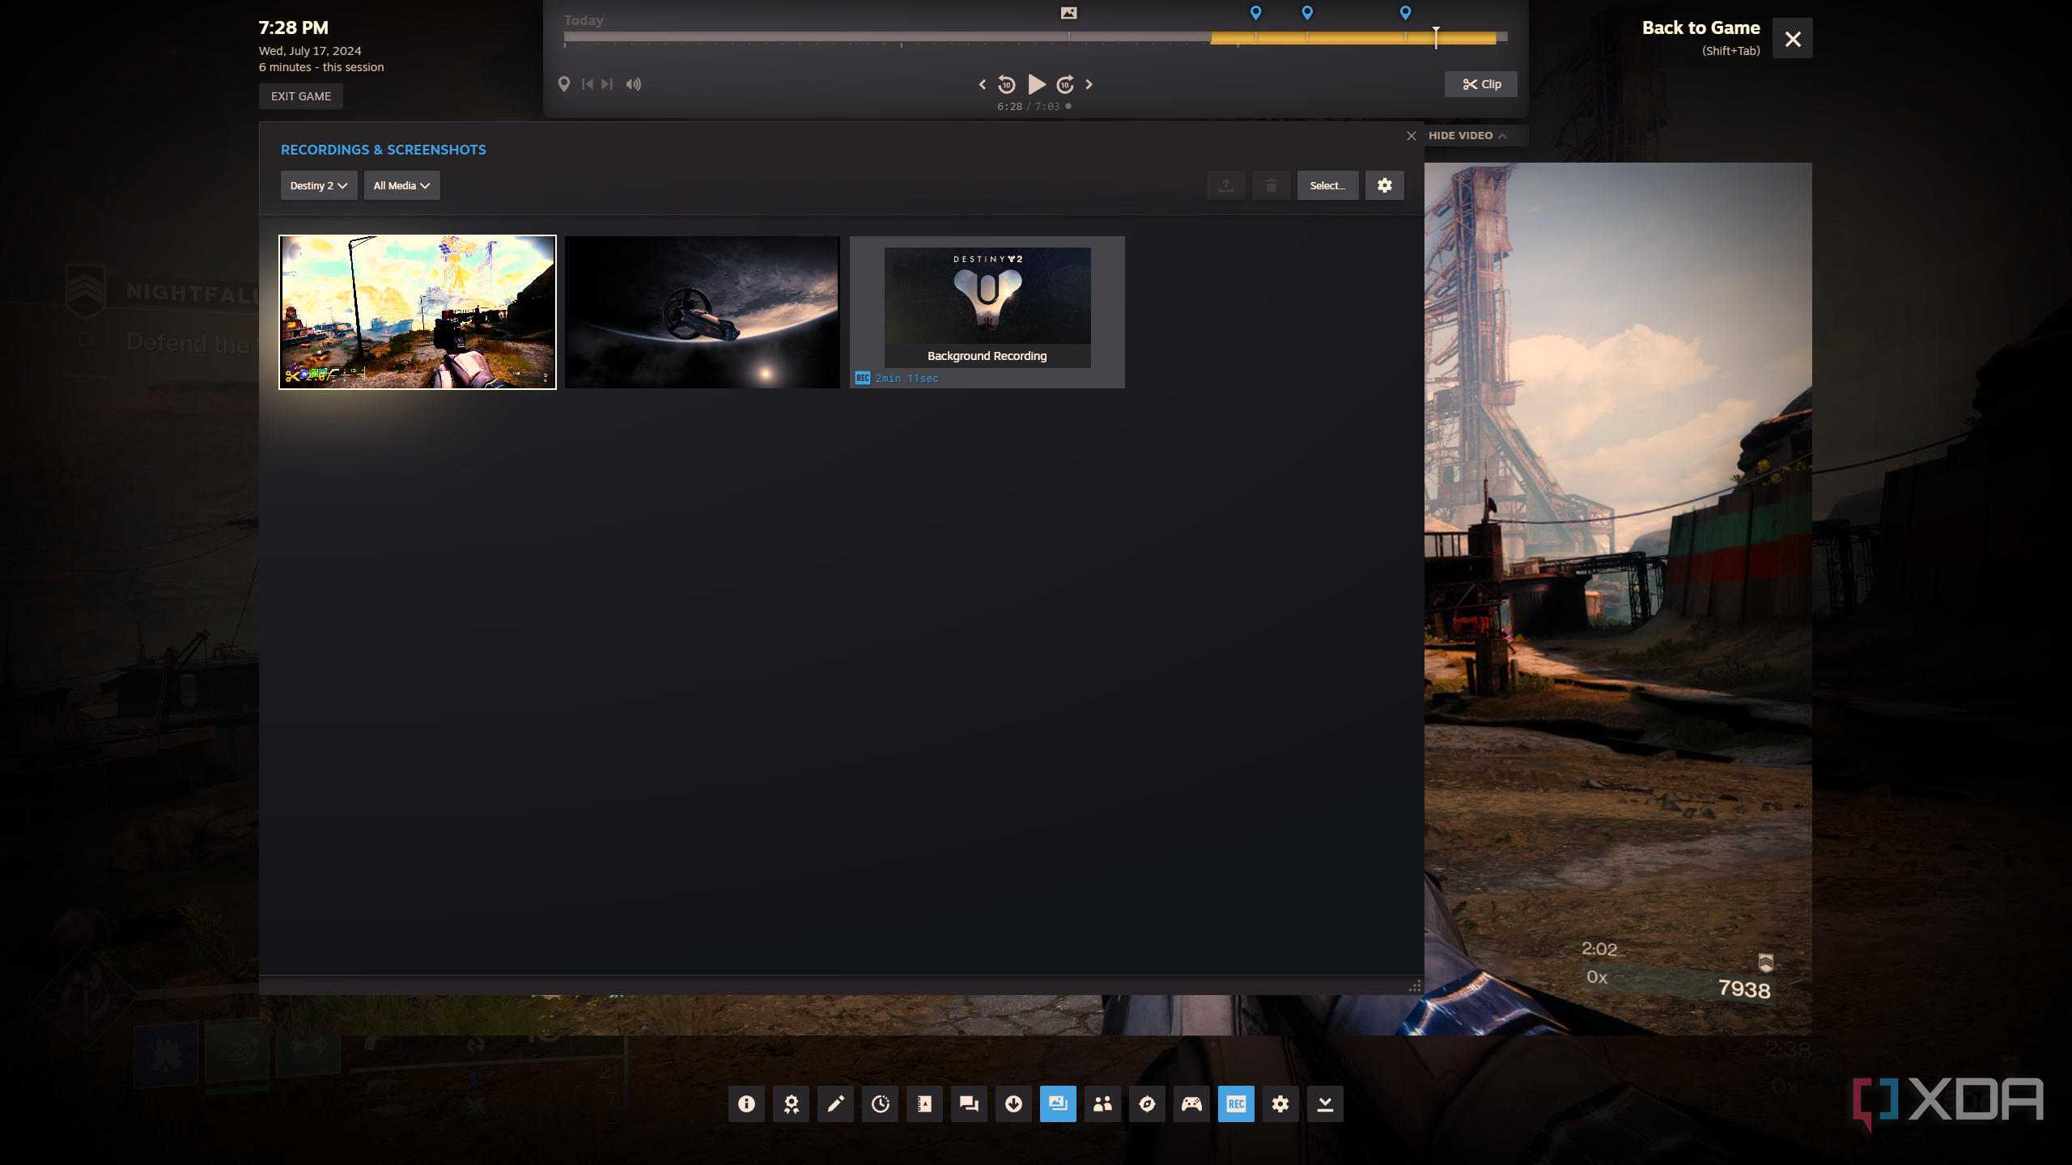Open the friends list icon

[1102, 1104]
